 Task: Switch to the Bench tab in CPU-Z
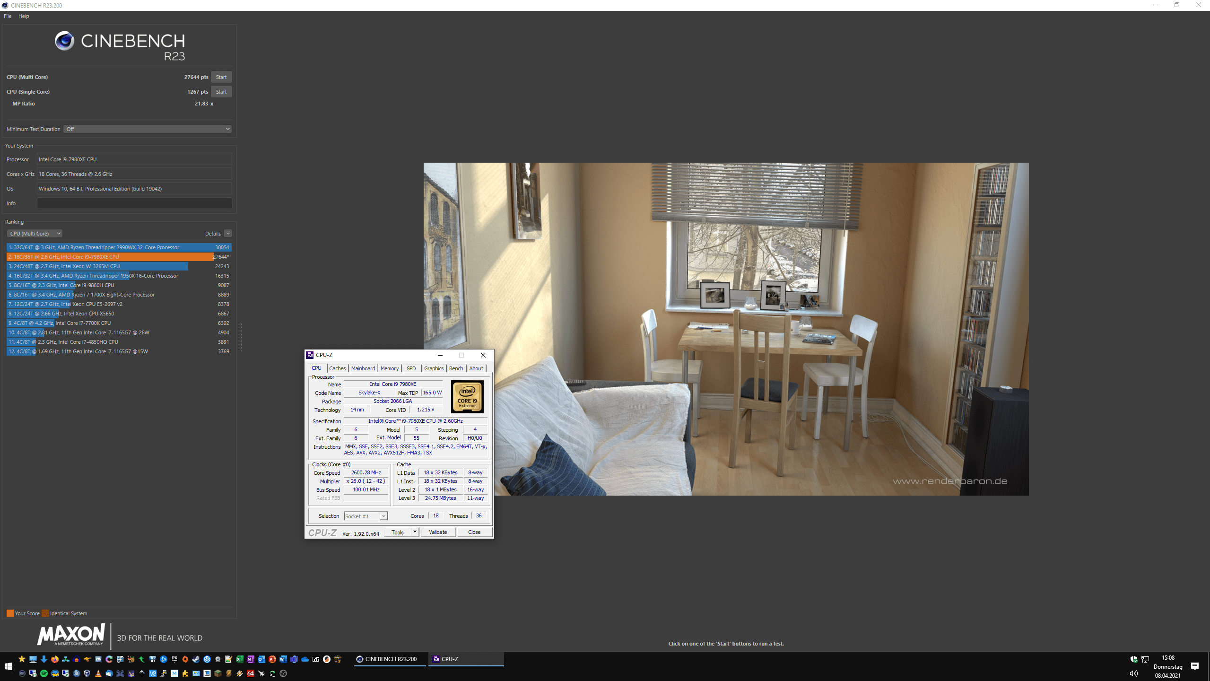click(456, 368)
